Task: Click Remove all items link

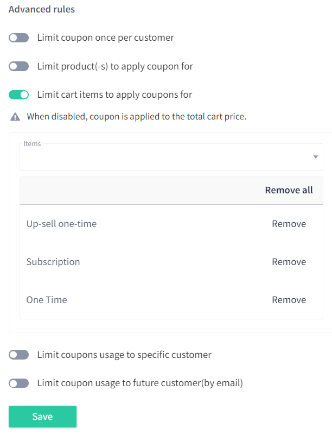Action: pyautogui.click(x=289, y=190)
